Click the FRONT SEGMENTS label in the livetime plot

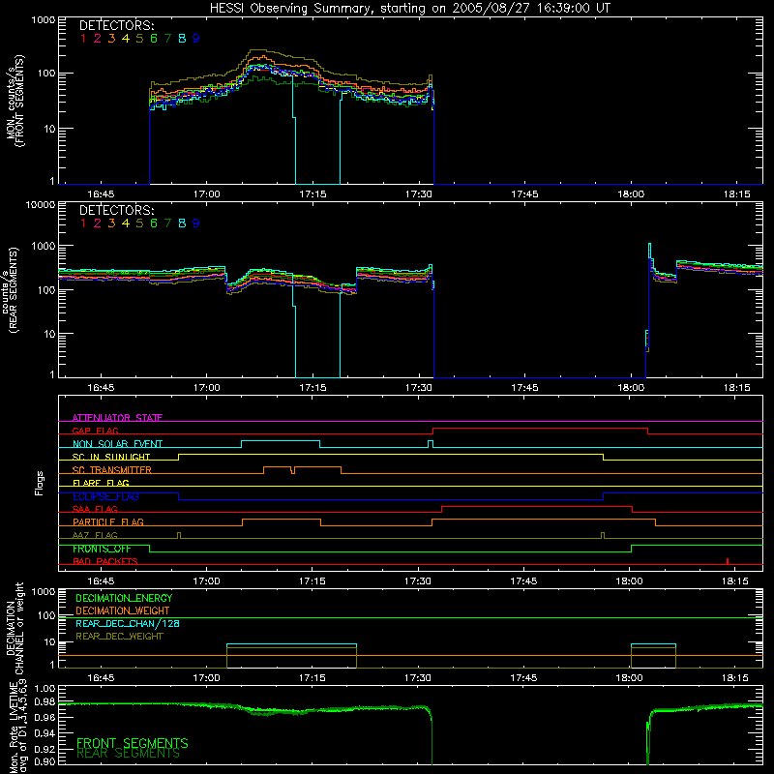coord(133,743)
